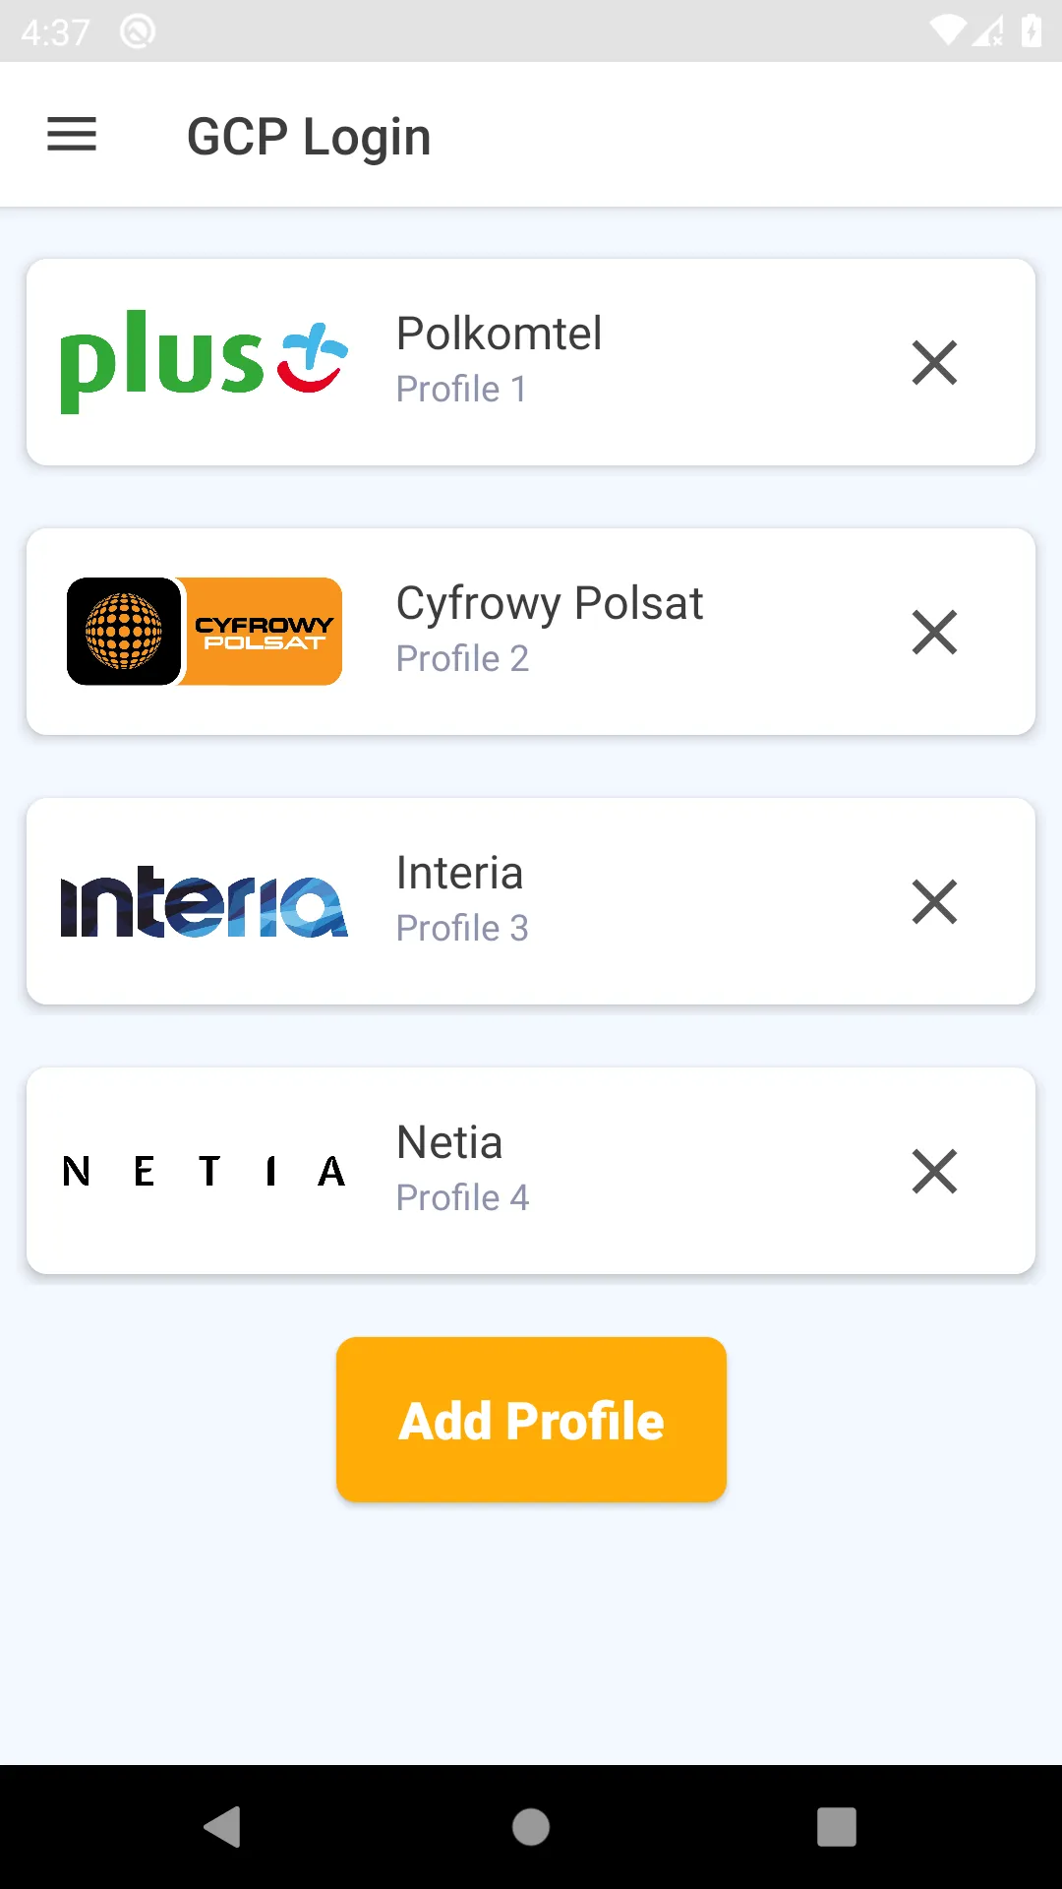Select the Netia profile name
Viewport: 1062px width, 1889px height.
pyautogui.click(x=449, y=1142)
